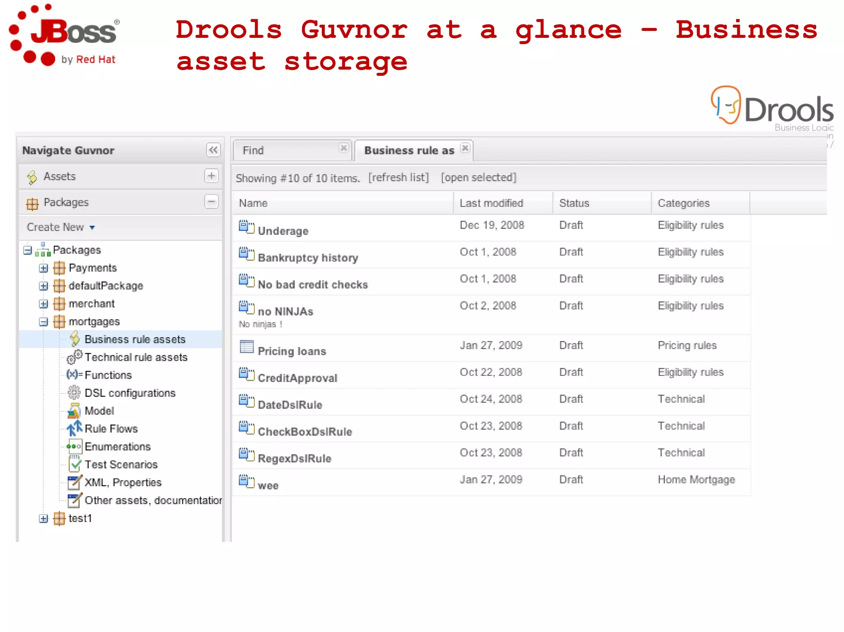Collapse the Packages section with minus
The width and height of the screenshot is (844, 632).
point(211,202)
